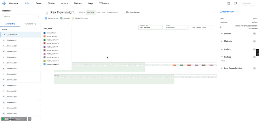
Task: Click the Ray logo icon
Action: (4, 3)
